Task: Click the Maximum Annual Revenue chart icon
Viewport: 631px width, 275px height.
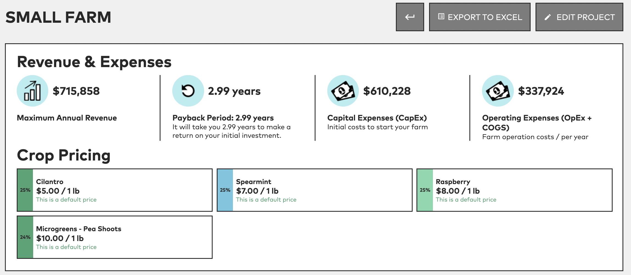Action: [x=32, y=91]
